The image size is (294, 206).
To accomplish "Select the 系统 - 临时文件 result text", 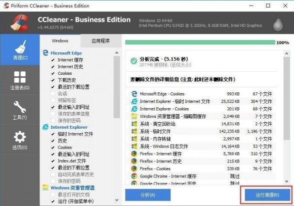I will click(x=155, y=131).
